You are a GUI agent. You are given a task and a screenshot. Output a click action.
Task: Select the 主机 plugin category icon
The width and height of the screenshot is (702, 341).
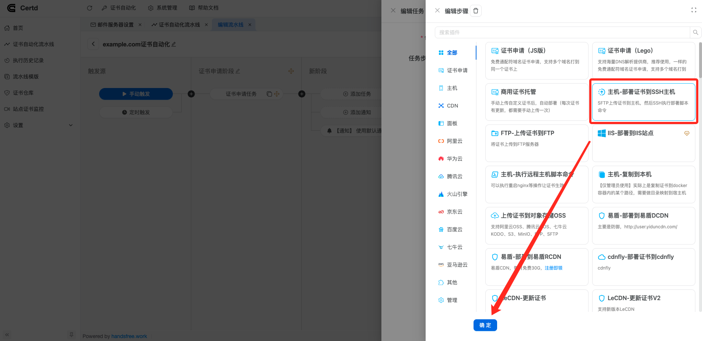tap(441, 88)
